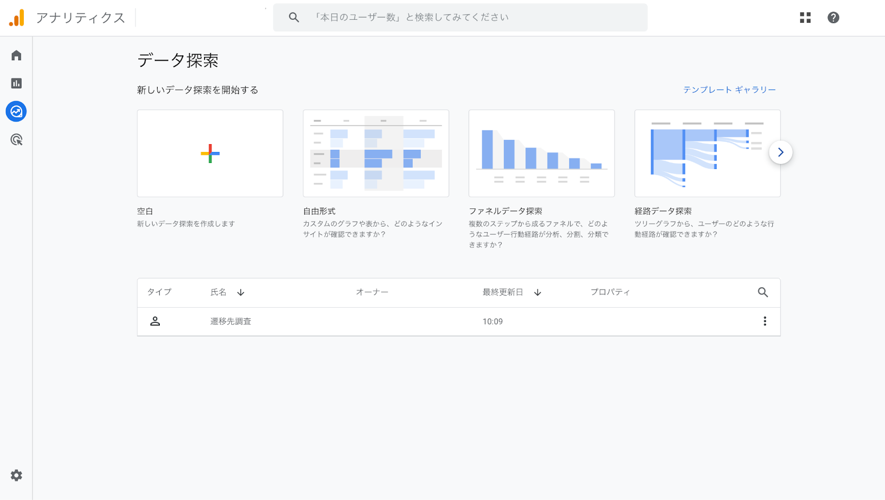This screenshot has width=885, height=500.
Task: Open the Advertising sidebar icon
Action: click(17, 140)
